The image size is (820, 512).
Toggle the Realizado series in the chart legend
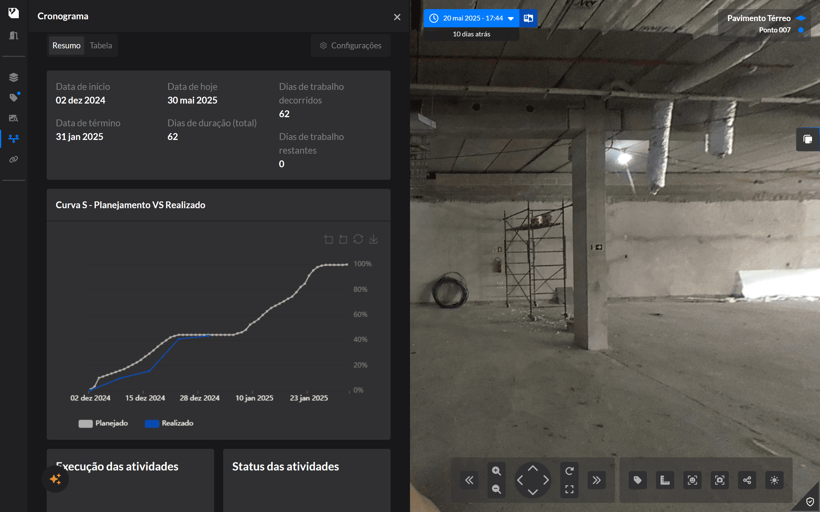tap(169, 423)
